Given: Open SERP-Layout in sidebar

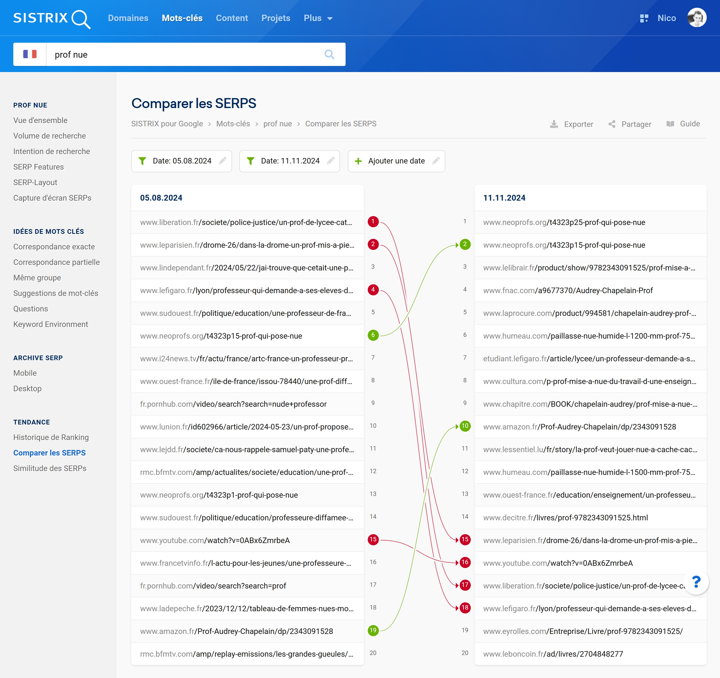Looking at the screenshot, I should 35,183.
